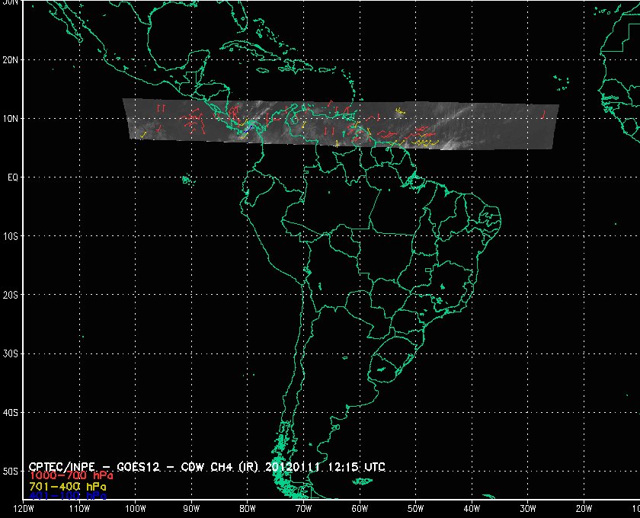Click the 40S latitude label

tap(10, 413)
